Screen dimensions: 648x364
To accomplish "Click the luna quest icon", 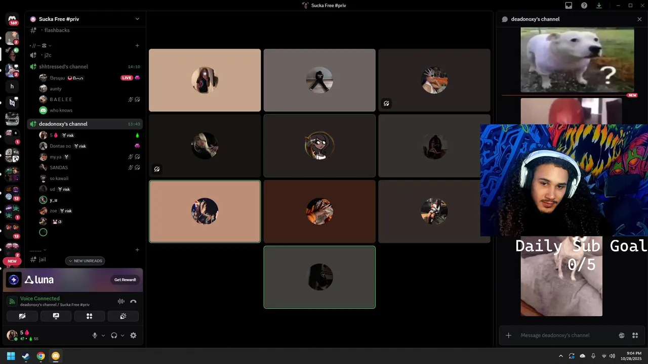I will (14, 280).
